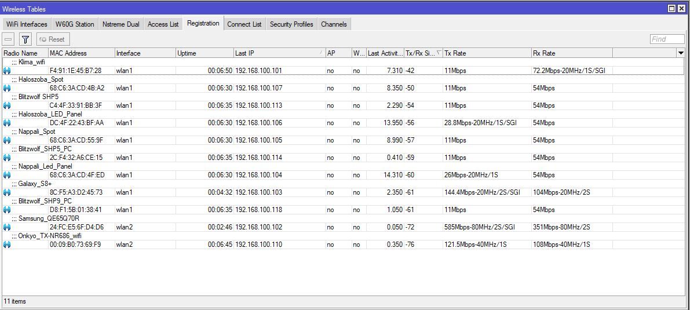Sort by the Last IP column header
This screenshot has height=310, width=690.
point(279,53)
